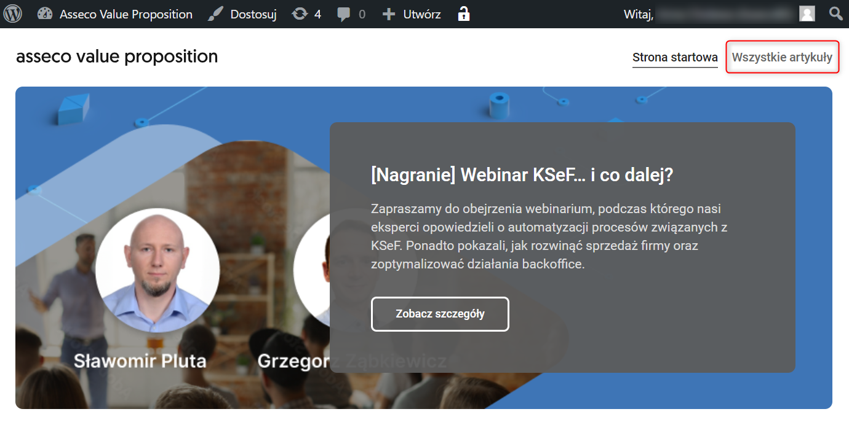
Task: Expand the WordPress logo about menu
Action: click(13, 13)
